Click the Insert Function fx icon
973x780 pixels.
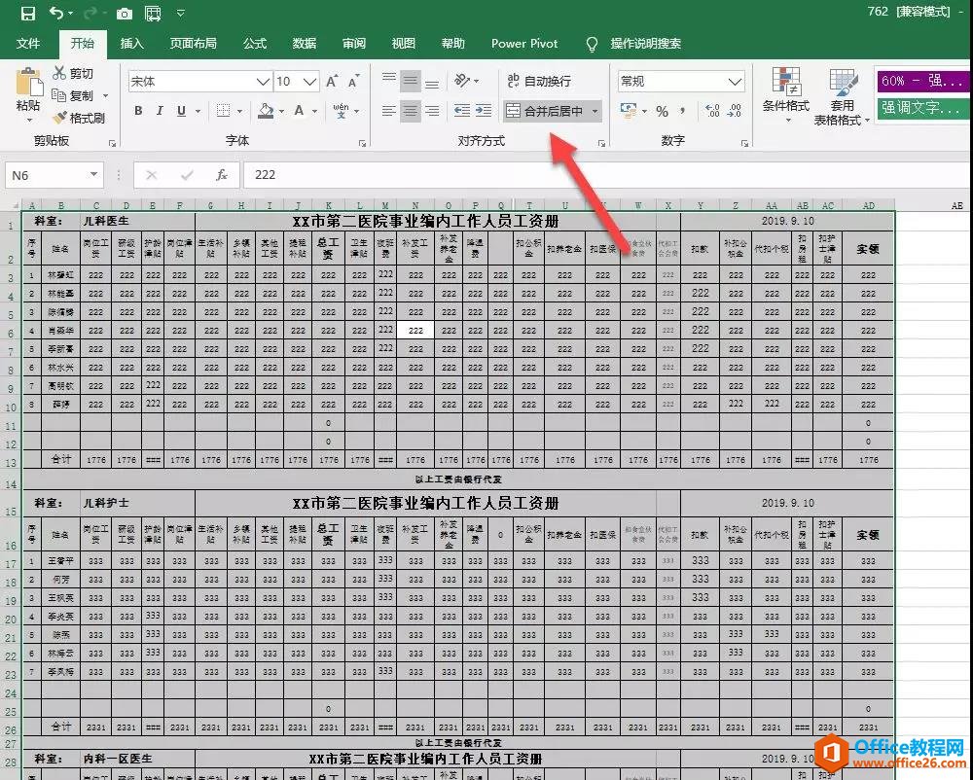coord(222,175)
